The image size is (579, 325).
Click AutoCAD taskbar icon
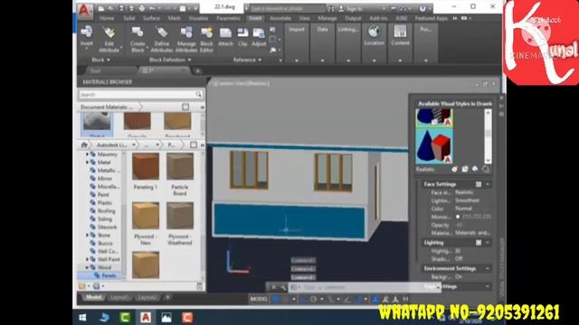pyautogui.click(x=146, y=317)
